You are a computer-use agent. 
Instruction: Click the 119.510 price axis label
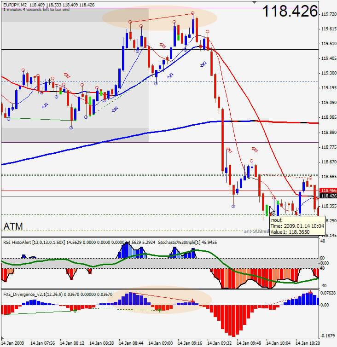(x=329, y=44)
